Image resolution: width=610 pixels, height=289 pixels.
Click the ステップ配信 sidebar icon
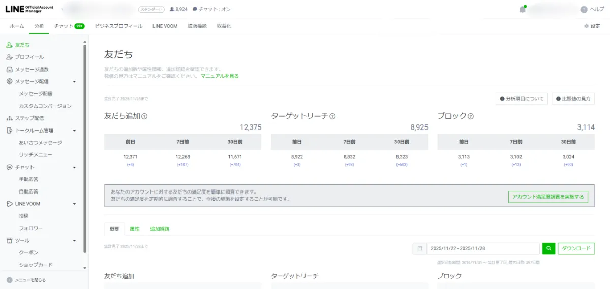(x=9, y=118)
